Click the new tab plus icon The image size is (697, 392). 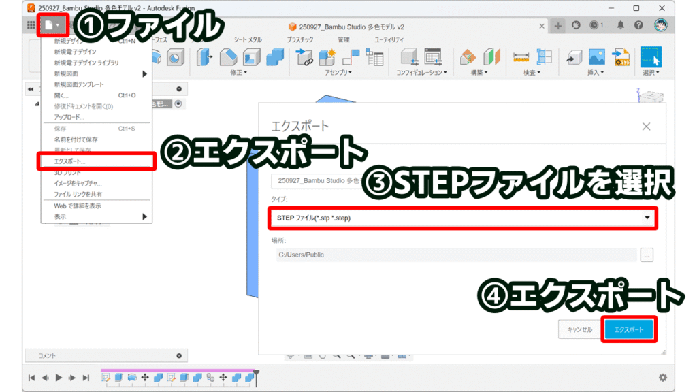558,26
